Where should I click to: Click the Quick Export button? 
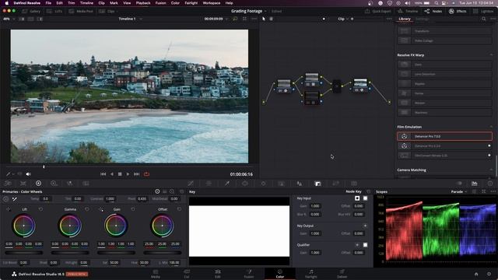coord(378,11)
